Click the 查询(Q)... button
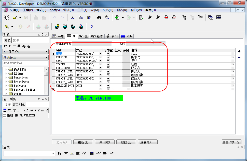The width and height of the screenshot is (247, 161). pos(148,142)
